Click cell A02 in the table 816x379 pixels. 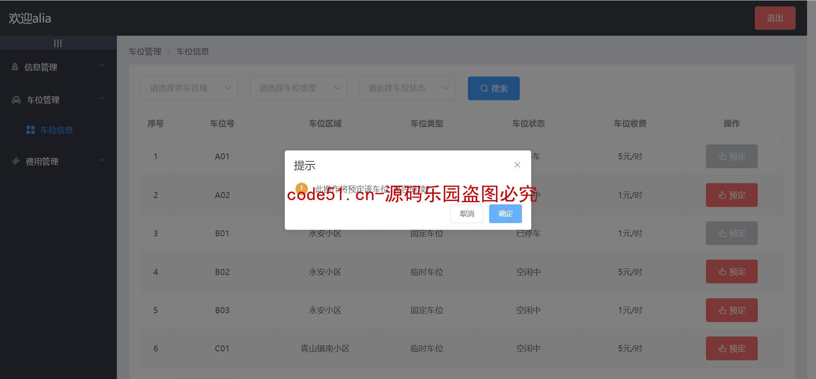[x=222, y=195]
